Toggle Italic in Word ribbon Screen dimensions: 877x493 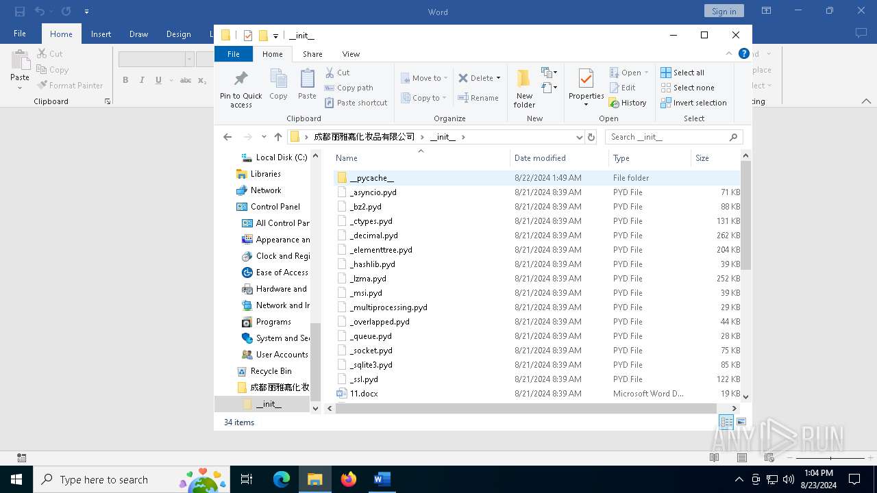click(x=142, y=80)
